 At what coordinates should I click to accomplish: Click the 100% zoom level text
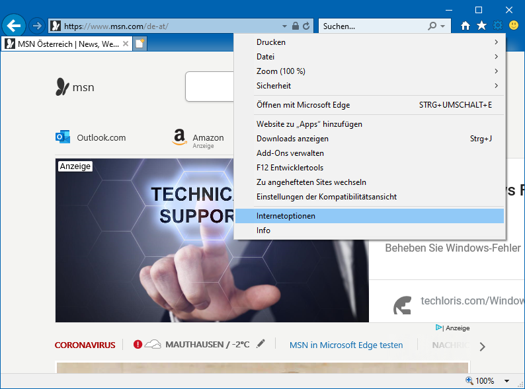click(x=485, y=380)
